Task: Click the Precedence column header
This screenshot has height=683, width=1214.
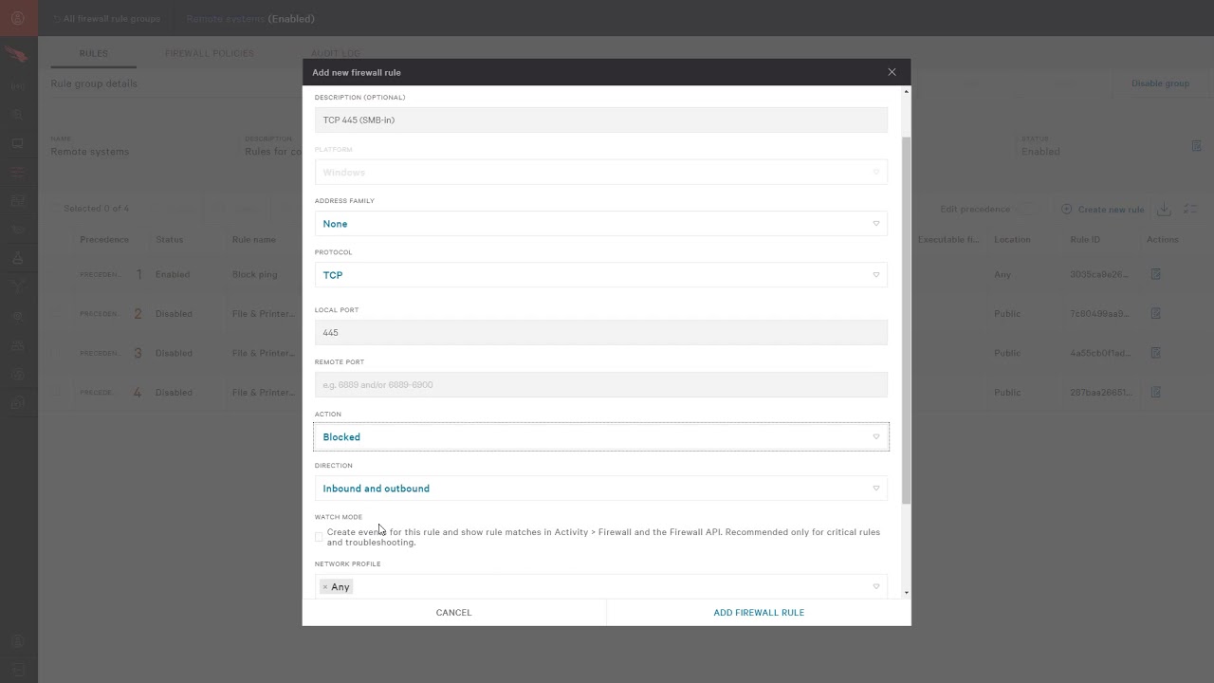Action: 104,239
